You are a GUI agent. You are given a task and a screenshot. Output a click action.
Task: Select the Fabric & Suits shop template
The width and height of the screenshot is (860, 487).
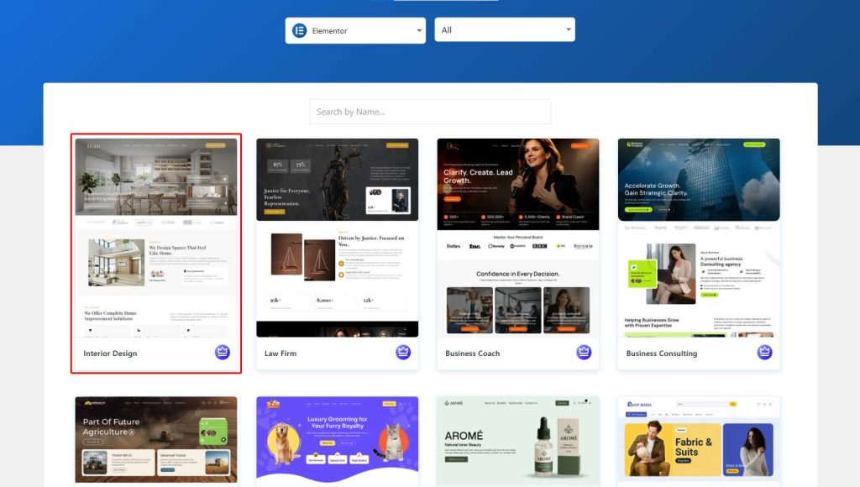click(x=699, y=440)
